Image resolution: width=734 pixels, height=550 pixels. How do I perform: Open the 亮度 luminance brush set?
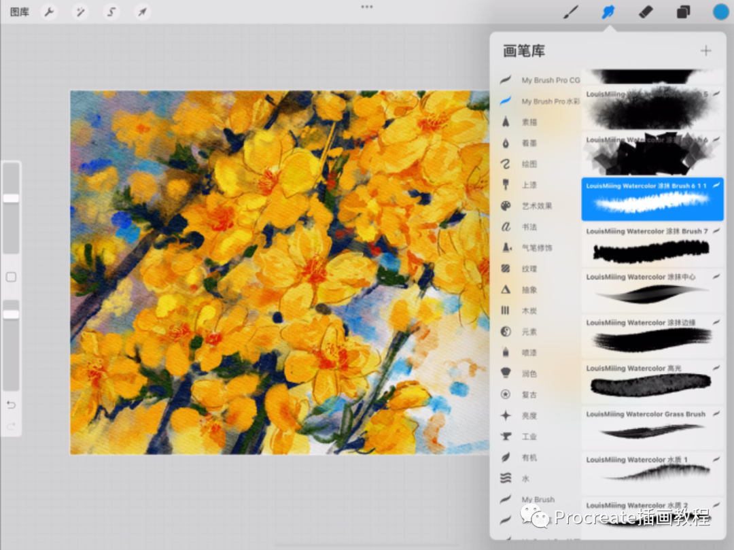click(x=539, y=415)
